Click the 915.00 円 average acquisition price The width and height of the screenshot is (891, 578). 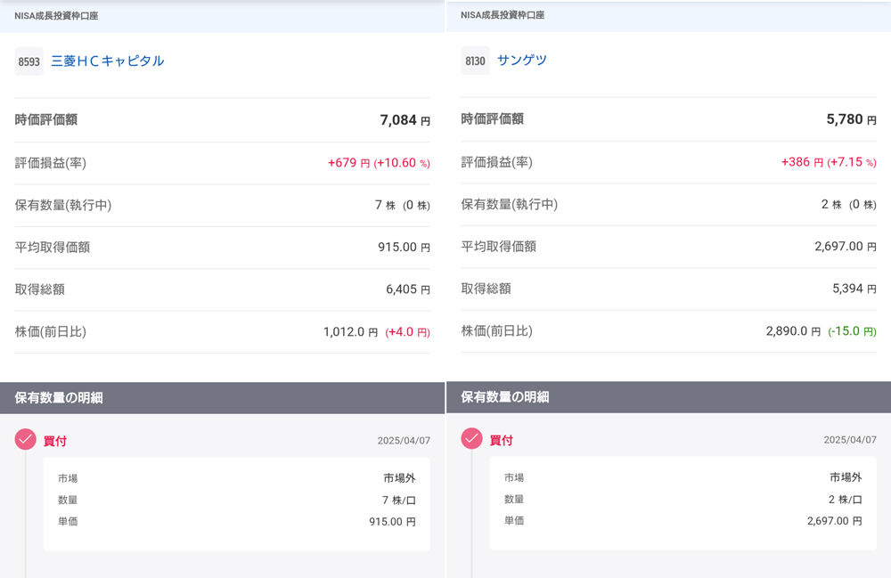coord(404,247)
